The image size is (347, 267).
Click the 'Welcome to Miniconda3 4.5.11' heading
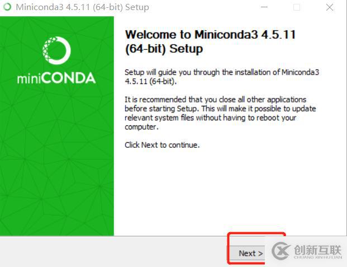[x=211, y=35]
